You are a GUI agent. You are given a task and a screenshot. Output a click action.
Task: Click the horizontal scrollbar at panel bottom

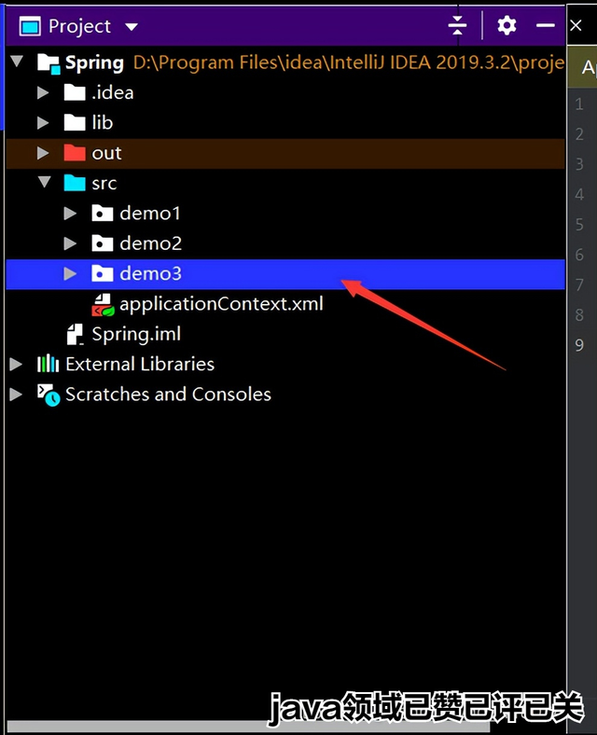(248, 727)
